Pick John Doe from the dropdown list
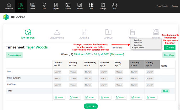 pos(138,45)
